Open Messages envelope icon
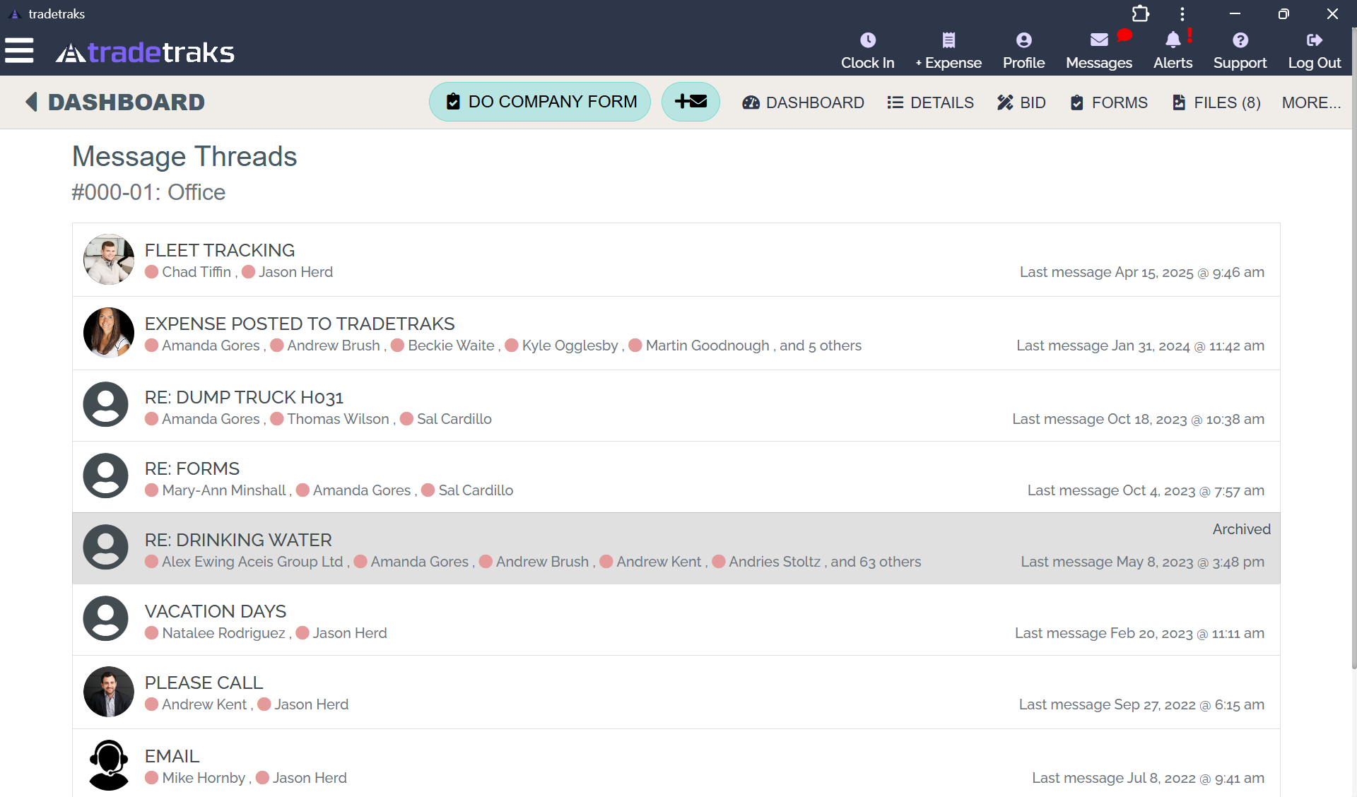 tap(1099, 40)
